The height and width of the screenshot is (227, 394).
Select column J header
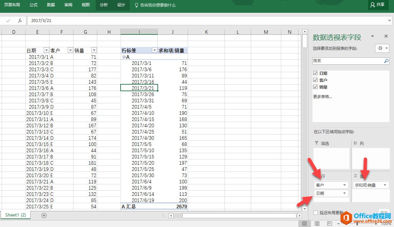(x=173, y=32)
